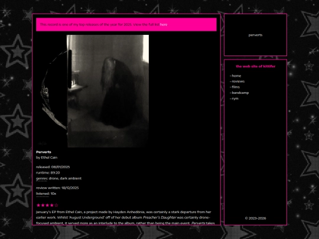Click the '© 2023–2026' copyright text
The image size is (319, 239).
tap(255, 218)
